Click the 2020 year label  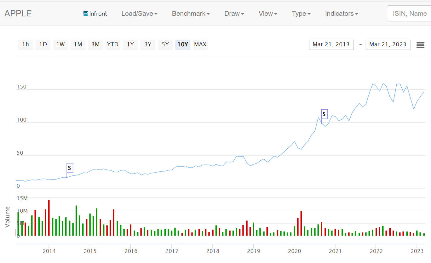[x=295, y=251]
